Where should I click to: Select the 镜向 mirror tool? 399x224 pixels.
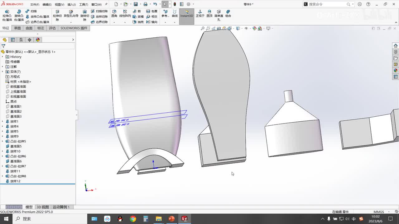(152, 22)
